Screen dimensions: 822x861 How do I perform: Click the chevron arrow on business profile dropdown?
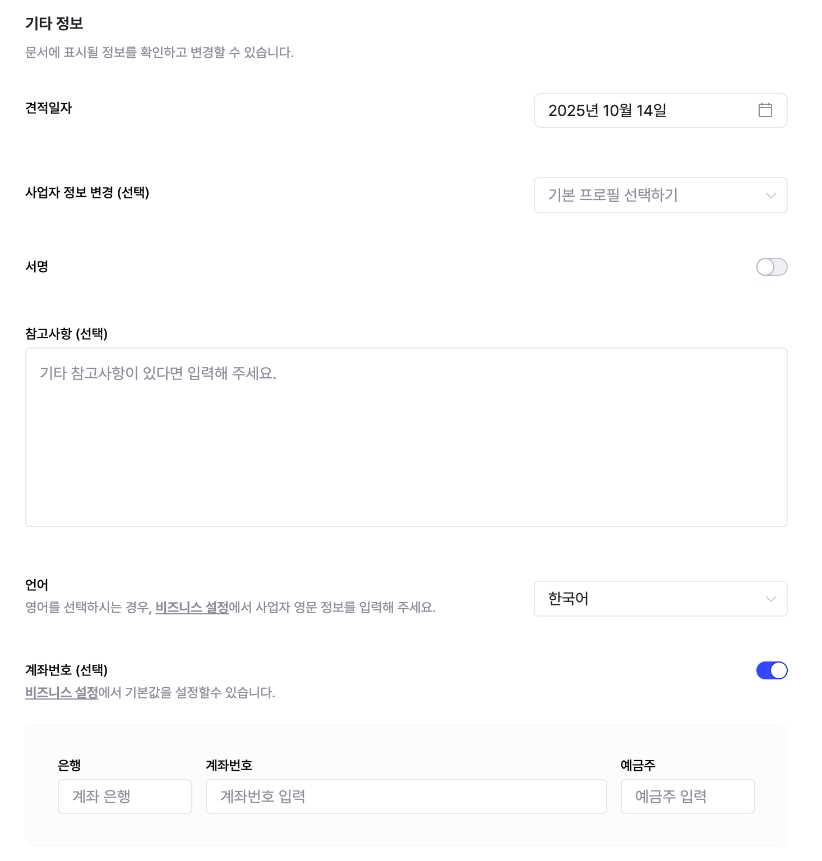[x=770, y=196]
